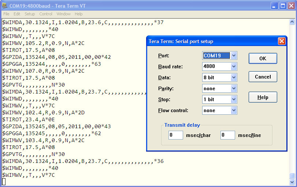297x187 pixels.
Task: Click the line $WIMWV,105.2,R,0.9,N,A*2C
Action: pyautogui.click(x=43, y=43)
